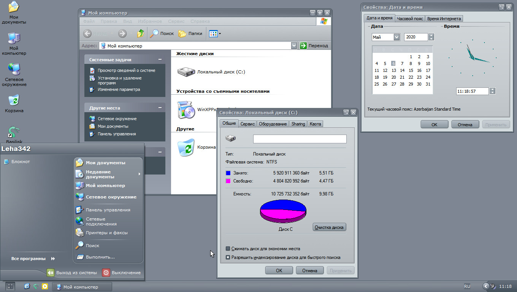Click the time field 11:18:57
Viewport: 517px width, 292px height.
473,91
